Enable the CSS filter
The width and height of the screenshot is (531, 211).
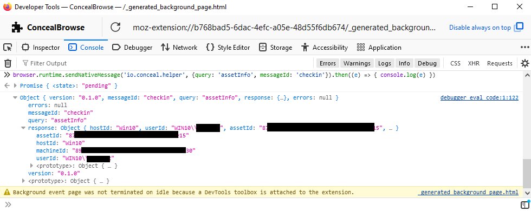455,63
